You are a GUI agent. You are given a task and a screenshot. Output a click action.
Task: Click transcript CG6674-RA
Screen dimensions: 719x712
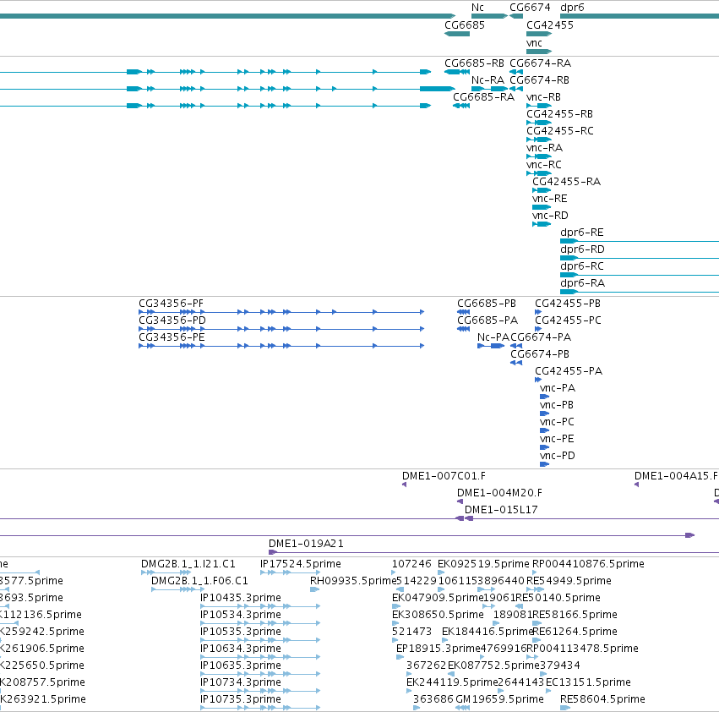(x=540, y=63)
